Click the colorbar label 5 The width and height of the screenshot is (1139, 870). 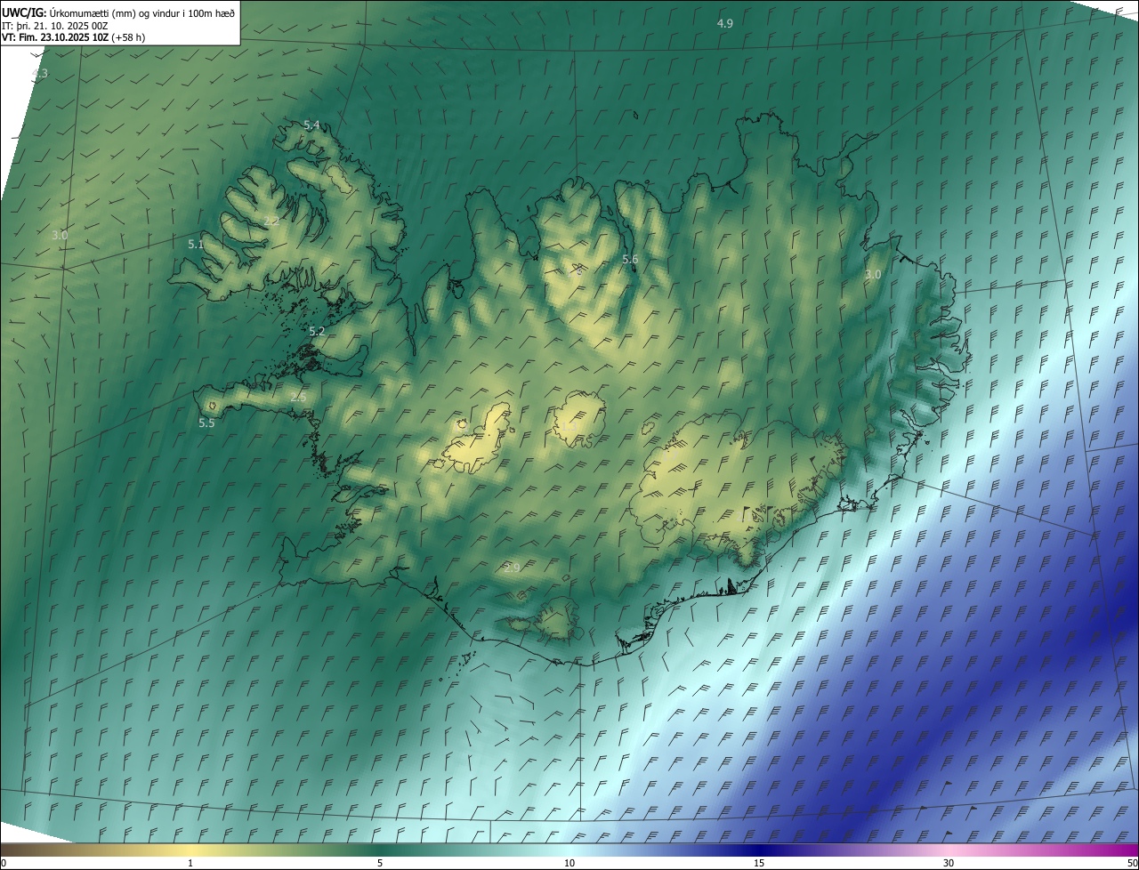click(x=380, y=863)
